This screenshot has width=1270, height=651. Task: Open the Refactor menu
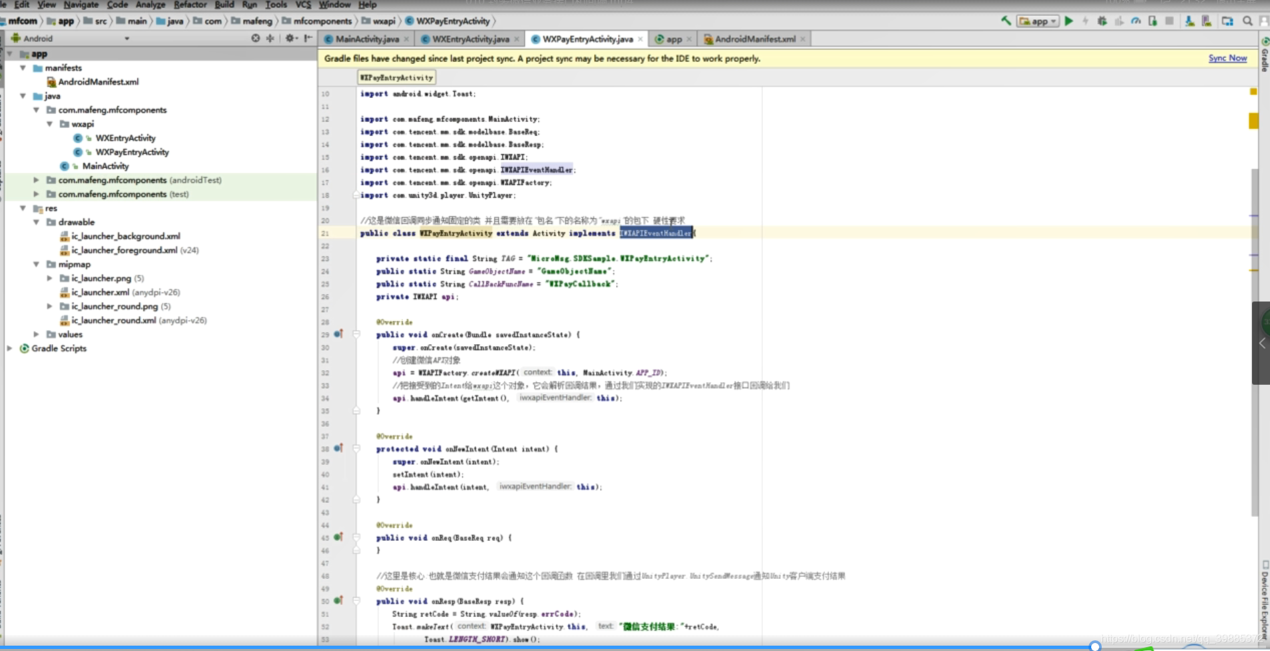click(x=190, y=5)
